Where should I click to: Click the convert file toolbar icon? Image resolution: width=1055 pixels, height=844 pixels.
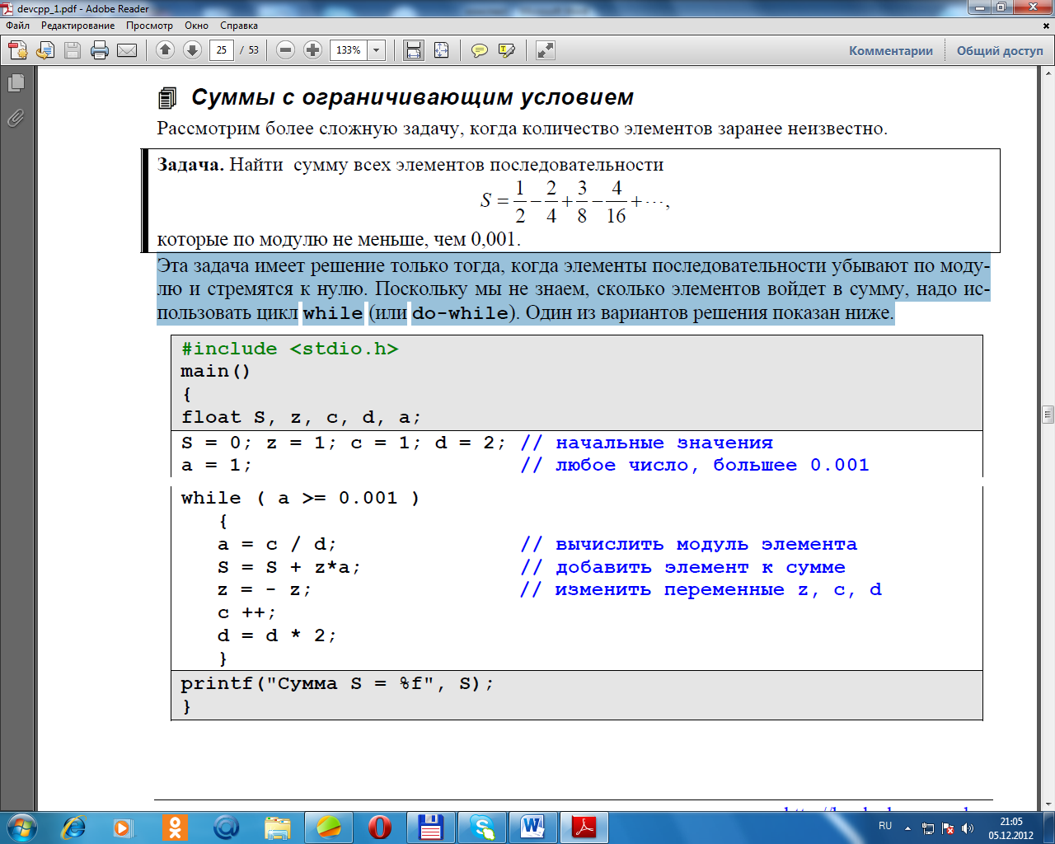tap(45, 50)
